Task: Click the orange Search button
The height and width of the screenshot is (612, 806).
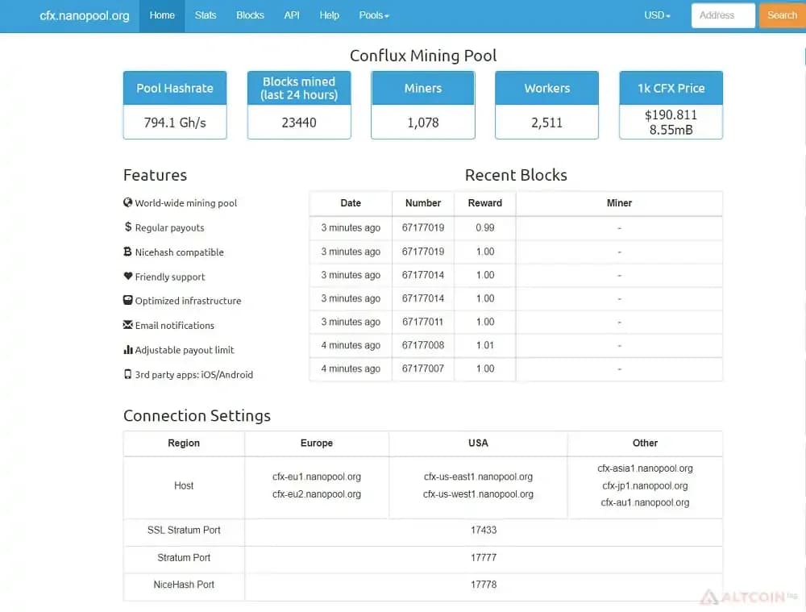Action: (x=782, y=15)
